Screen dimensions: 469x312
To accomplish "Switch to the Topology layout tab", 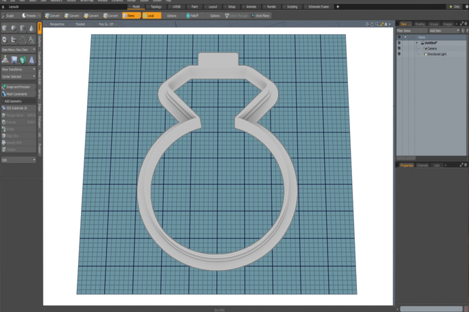I will pyautogui.click(x=156, y=7).
